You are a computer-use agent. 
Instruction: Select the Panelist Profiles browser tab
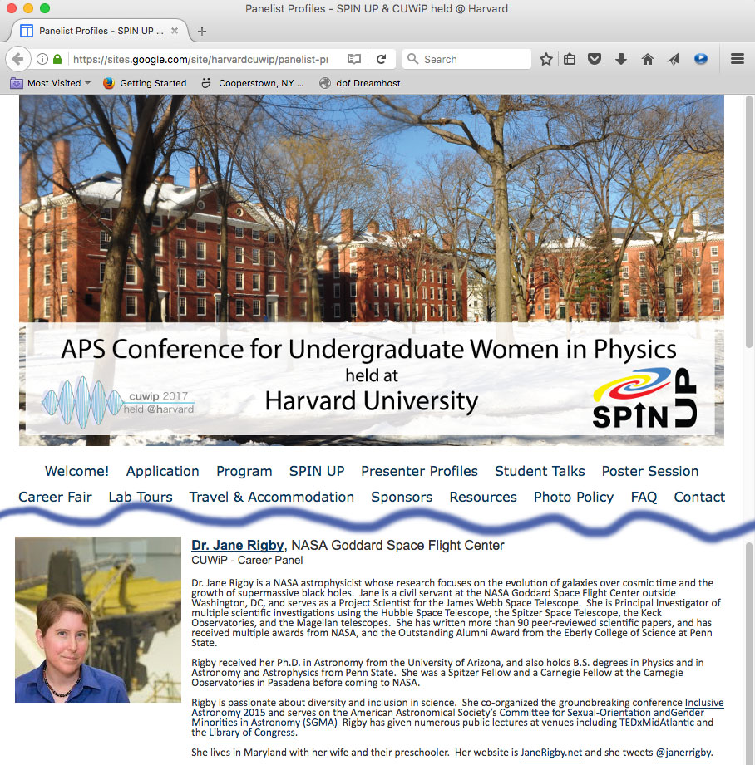coord(100,31)
